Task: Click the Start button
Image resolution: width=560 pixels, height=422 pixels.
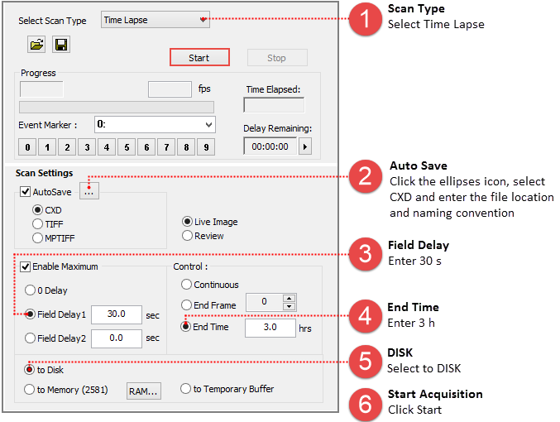Action: pos(199,58)
